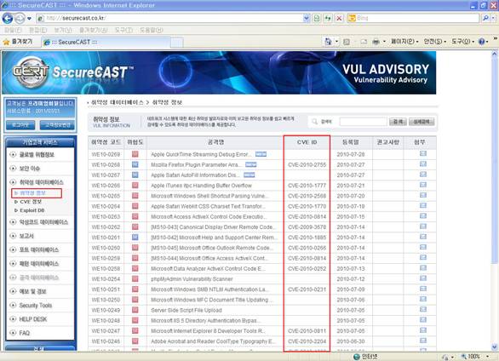Open the 페이지(P) toolbar dropdown
Viewport: 499px width, 361px height.
pyautogui.click(x=404, y=42)
